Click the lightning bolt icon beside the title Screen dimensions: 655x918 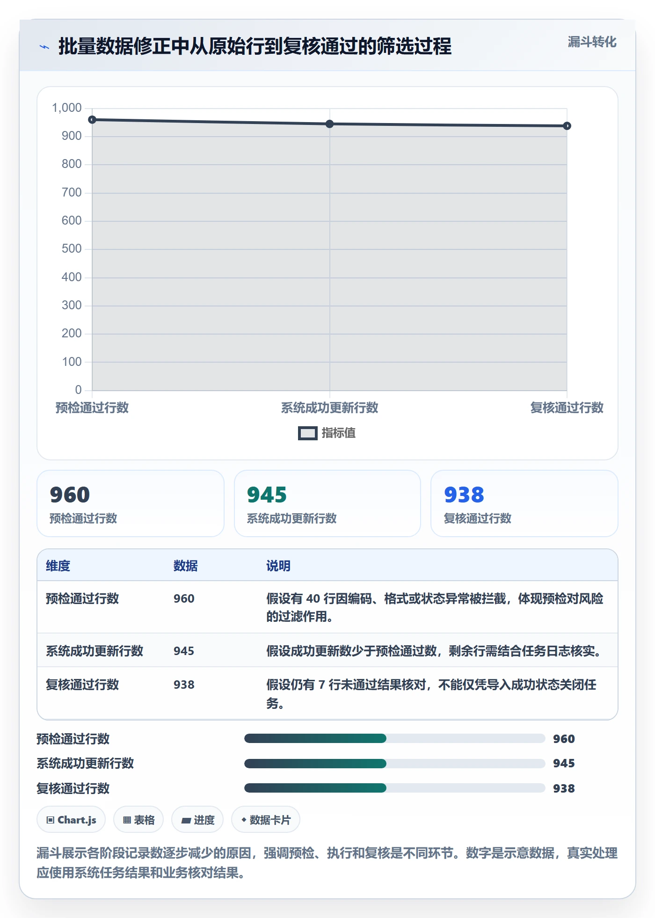pyautogui.click(x=44, y=47)
